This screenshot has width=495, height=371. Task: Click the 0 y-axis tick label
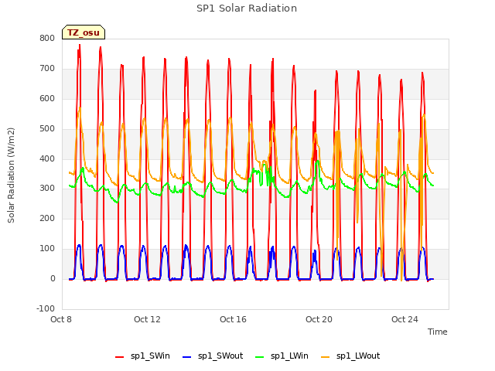(x=53, y=279)
